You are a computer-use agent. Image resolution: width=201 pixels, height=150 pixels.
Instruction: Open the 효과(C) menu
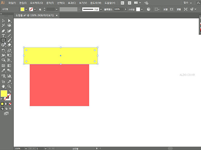pyautogui.click(x=72, y=3)
